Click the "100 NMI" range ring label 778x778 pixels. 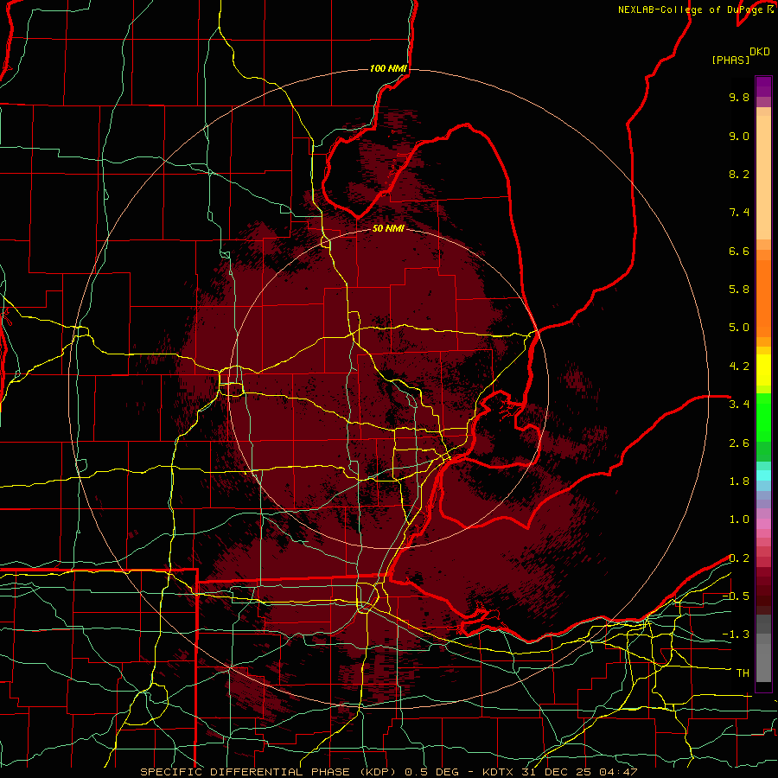pyautogui.click(x=388, y=68)
